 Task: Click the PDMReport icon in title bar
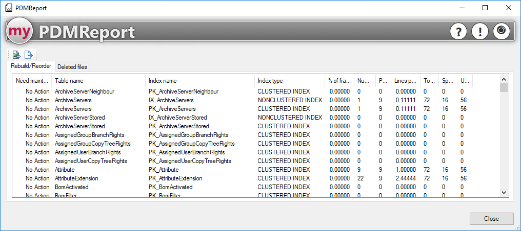(8, 8)
